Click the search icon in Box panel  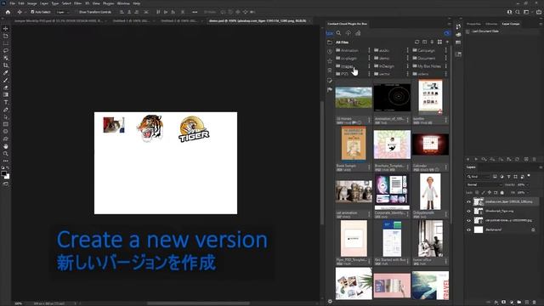pyautogui.click(x=338, y=33)
